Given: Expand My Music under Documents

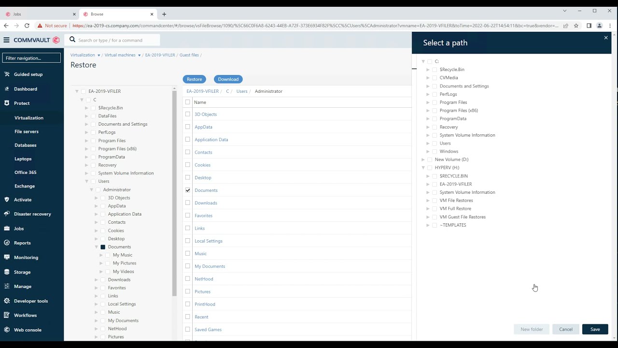Looking at the screenshot, I should click(x=101, y=255).
